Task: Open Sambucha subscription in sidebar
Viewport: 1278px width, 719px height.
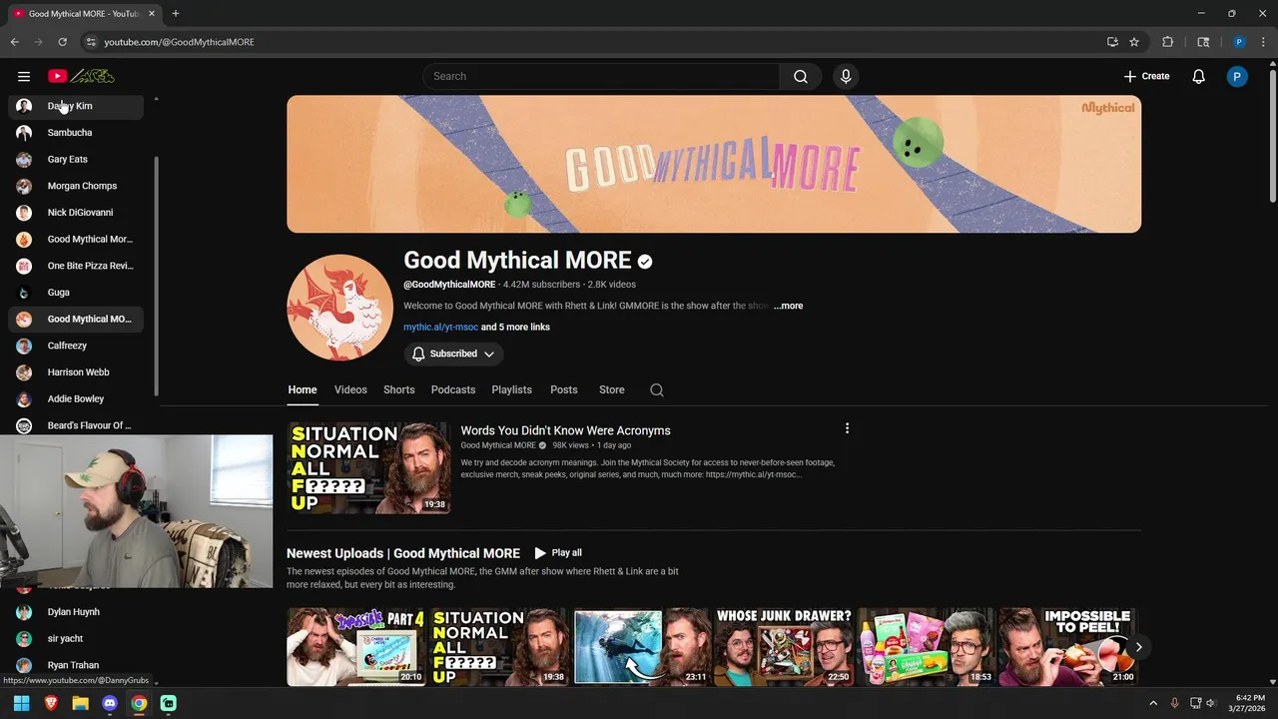Action: click(76, 133)
